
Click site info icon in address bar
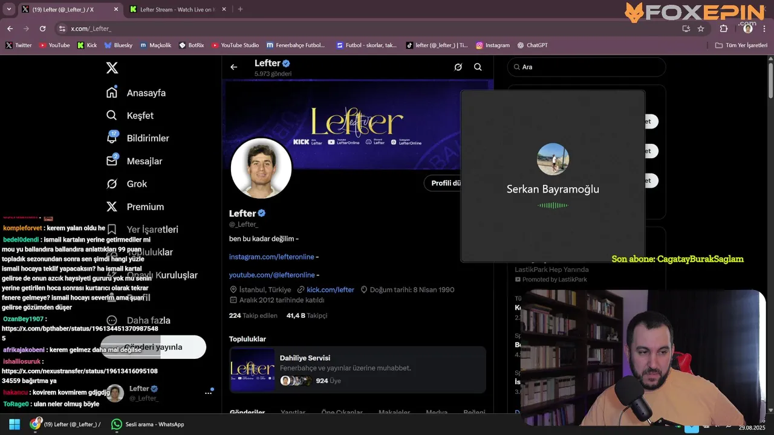point(62,28)
